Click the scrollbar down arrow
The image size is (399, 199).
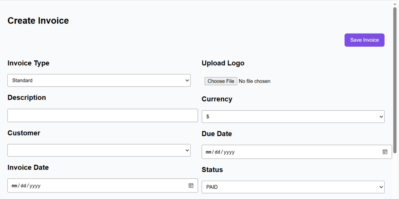395,196
